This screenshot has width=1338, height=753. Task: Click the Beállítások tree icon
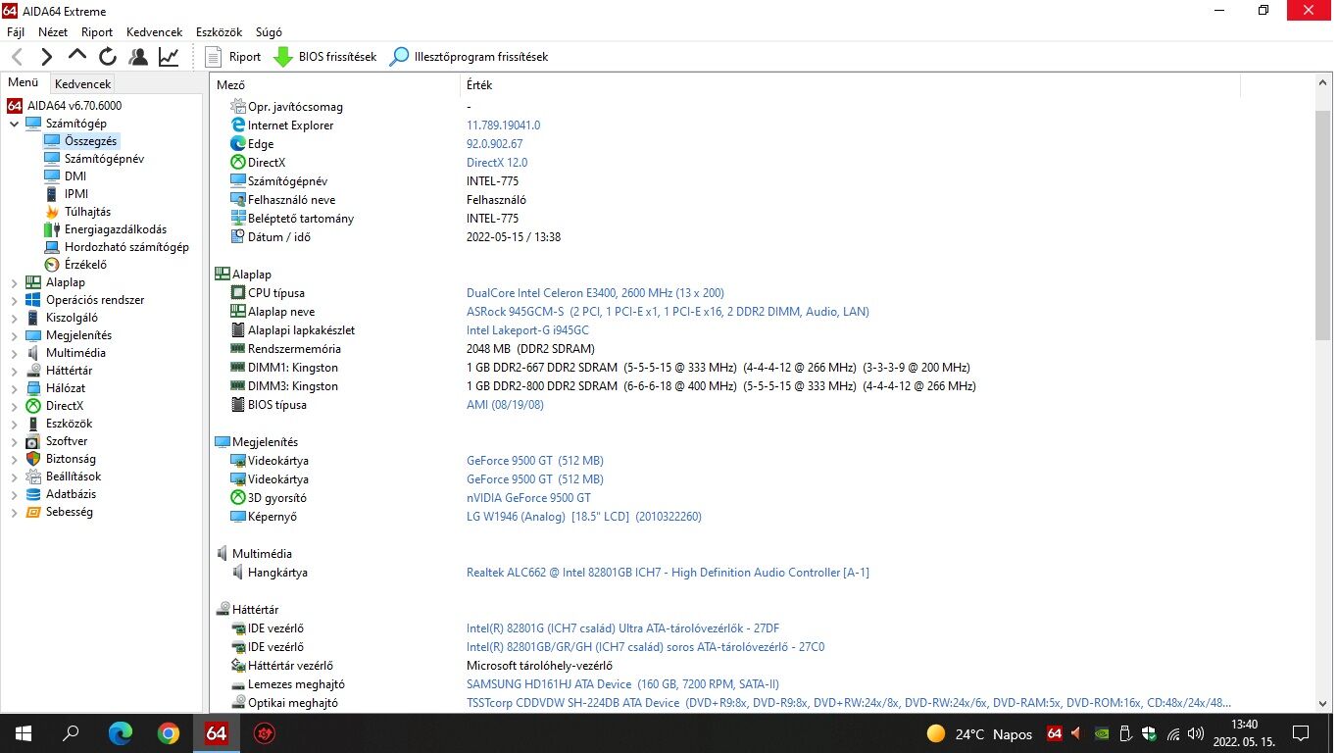[x=33, y=477]
